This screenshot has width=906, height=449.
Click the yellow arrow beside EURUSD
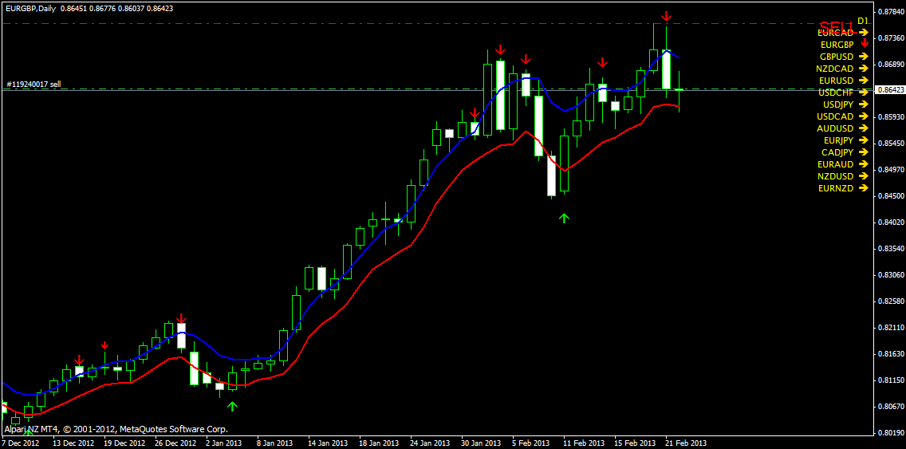pos(863,81)
